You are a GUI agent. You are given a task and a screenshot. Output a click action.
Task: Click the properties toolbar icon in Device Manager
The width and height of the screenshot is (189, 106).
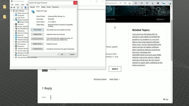point(22,7)
